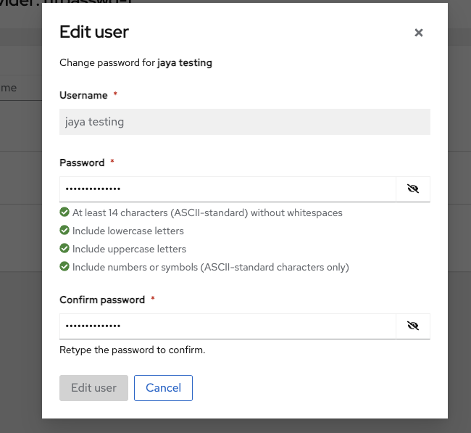Screen dimensions: 471x433
Task: Click the Retype the password helper text
Action: pyautogui.click(x=133, y=350)
